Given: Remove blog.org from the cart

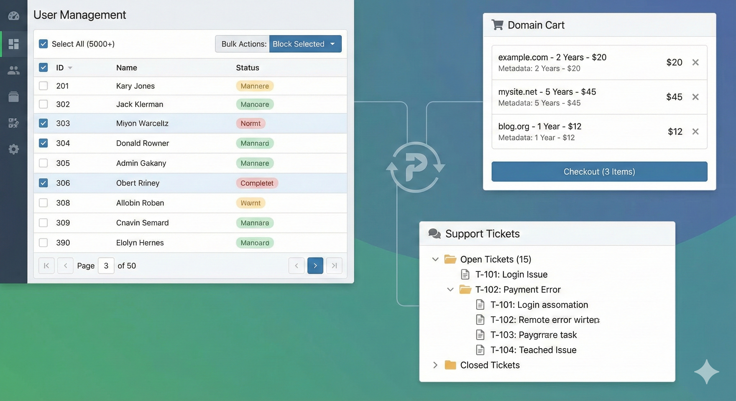Looking at the screenshot, I should point(695,132).
